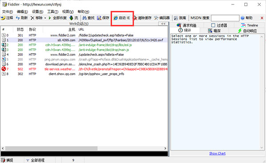
Task: Open 全部进程 process filter in status bar
Action: [35, 160]
